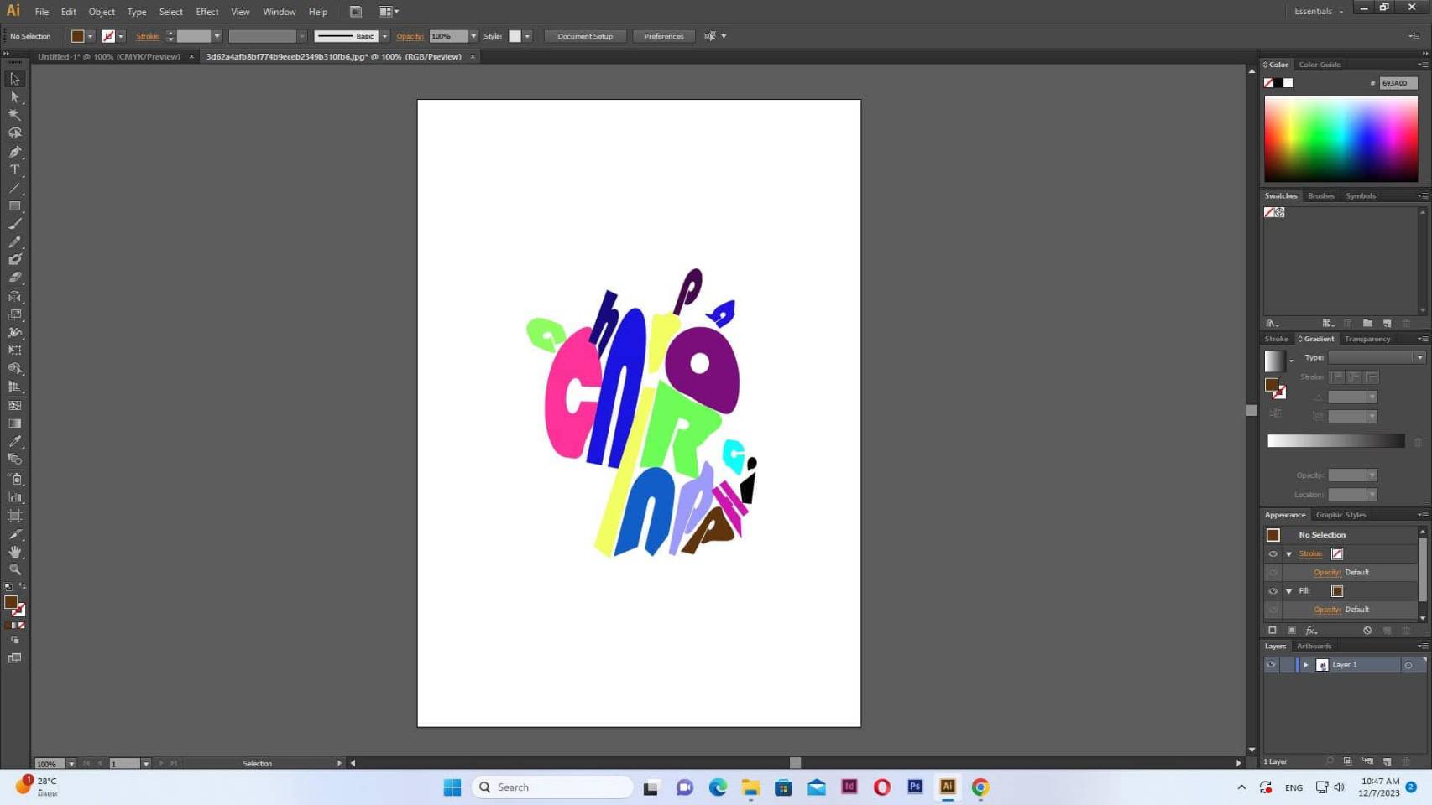
Task: Pick the Eyedropper tool
Action: coord(15,442)
